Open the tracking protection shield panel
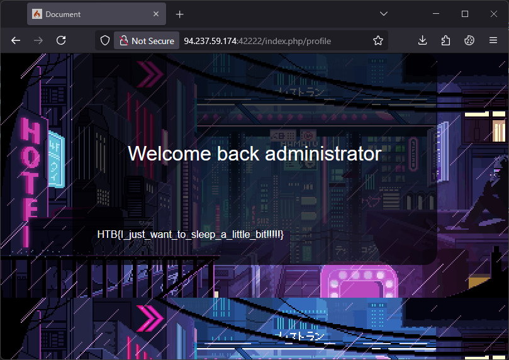This screenshot has height=360, width=509. (106, 41)
